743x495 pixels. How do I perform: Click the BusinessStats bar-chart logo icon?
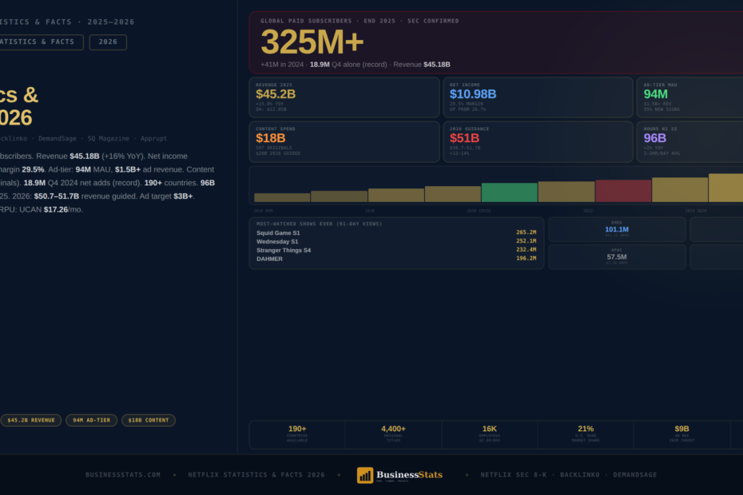365,475
